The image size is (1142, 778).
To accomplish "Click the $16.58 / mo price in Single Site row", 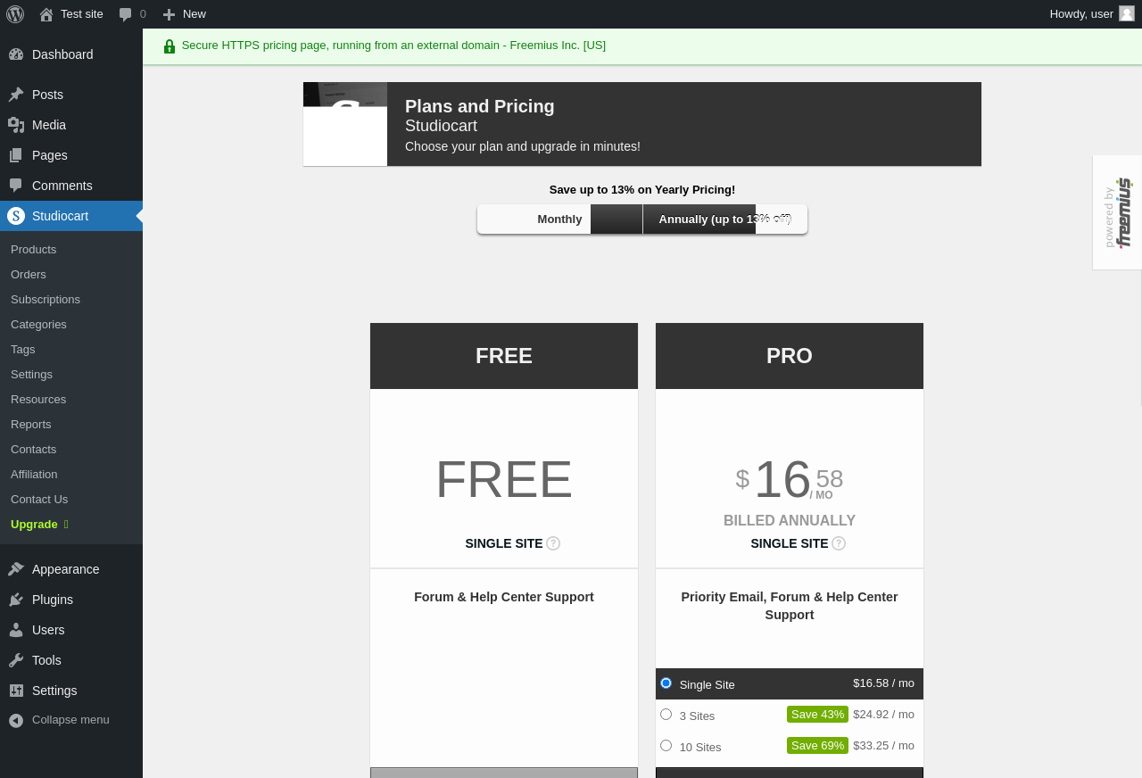I will [x=883, y=683].
